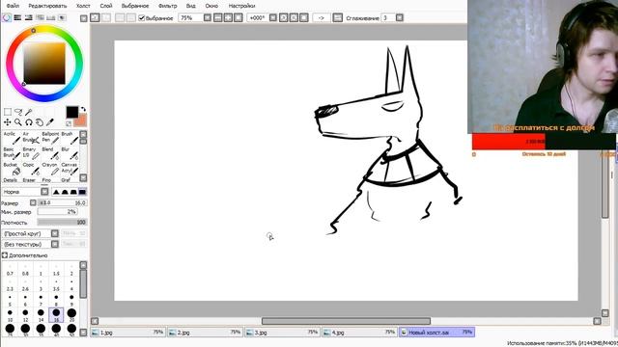Choose the Blend brush tool

click(49, 153)
